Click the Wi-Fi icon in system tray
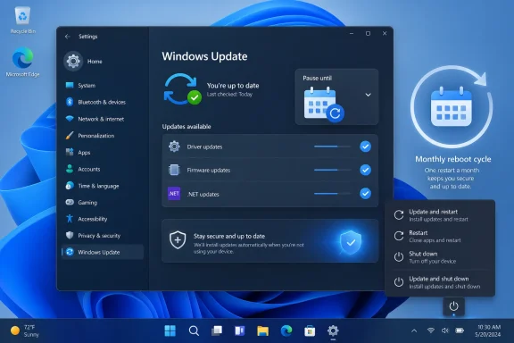The image size is (514, 343). pyautogui.click(x=431, y=330)
